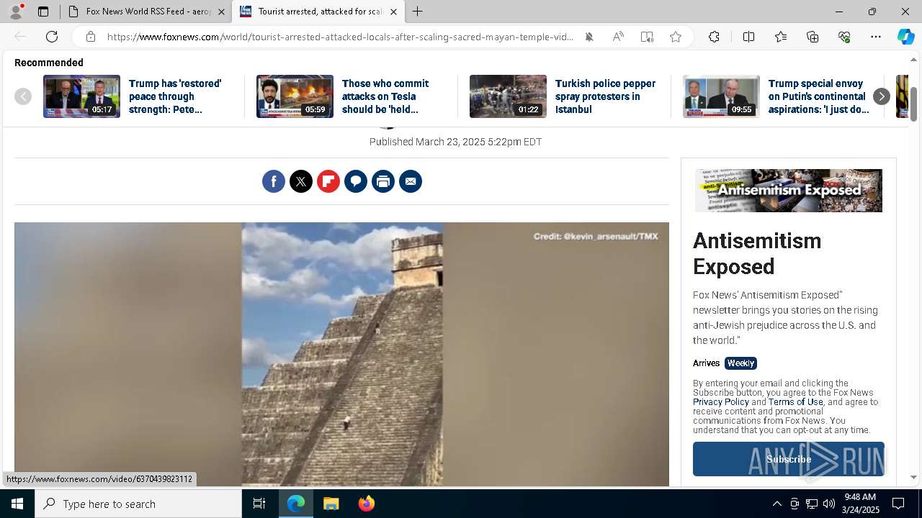Screen dimensions: 922x518
Task: View site information lock icon
Action: (x=90, y=37)
